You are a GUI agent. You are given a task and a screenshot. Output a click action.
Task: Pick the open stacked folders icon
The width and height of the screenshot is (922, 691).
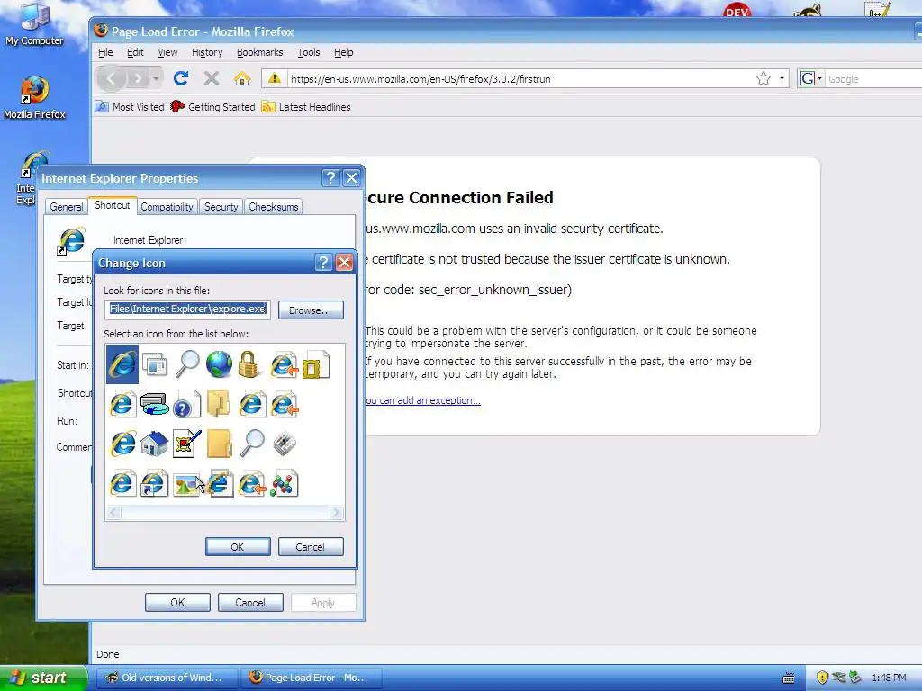pyautogui.click(x=219, y=404)
